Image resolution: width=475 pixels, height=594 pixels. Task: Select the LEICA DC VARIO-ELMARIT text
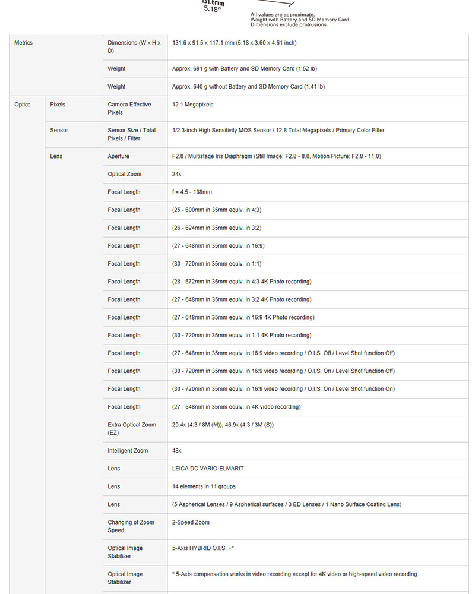pos(208,469)
